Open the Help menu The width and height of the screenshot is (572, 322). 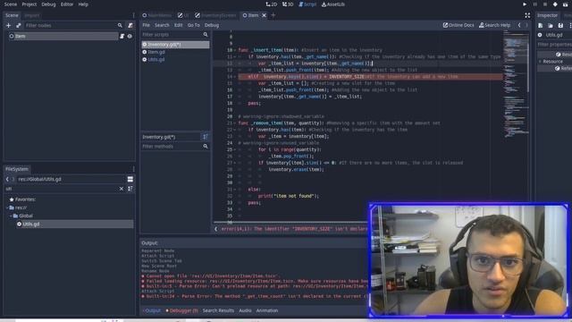[x=83, y=4]
